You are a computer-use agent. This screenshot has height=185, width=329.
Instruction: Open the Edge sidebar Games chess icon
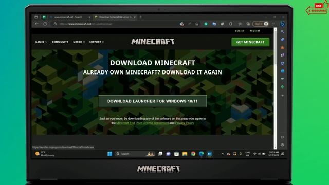coord(282,55)
